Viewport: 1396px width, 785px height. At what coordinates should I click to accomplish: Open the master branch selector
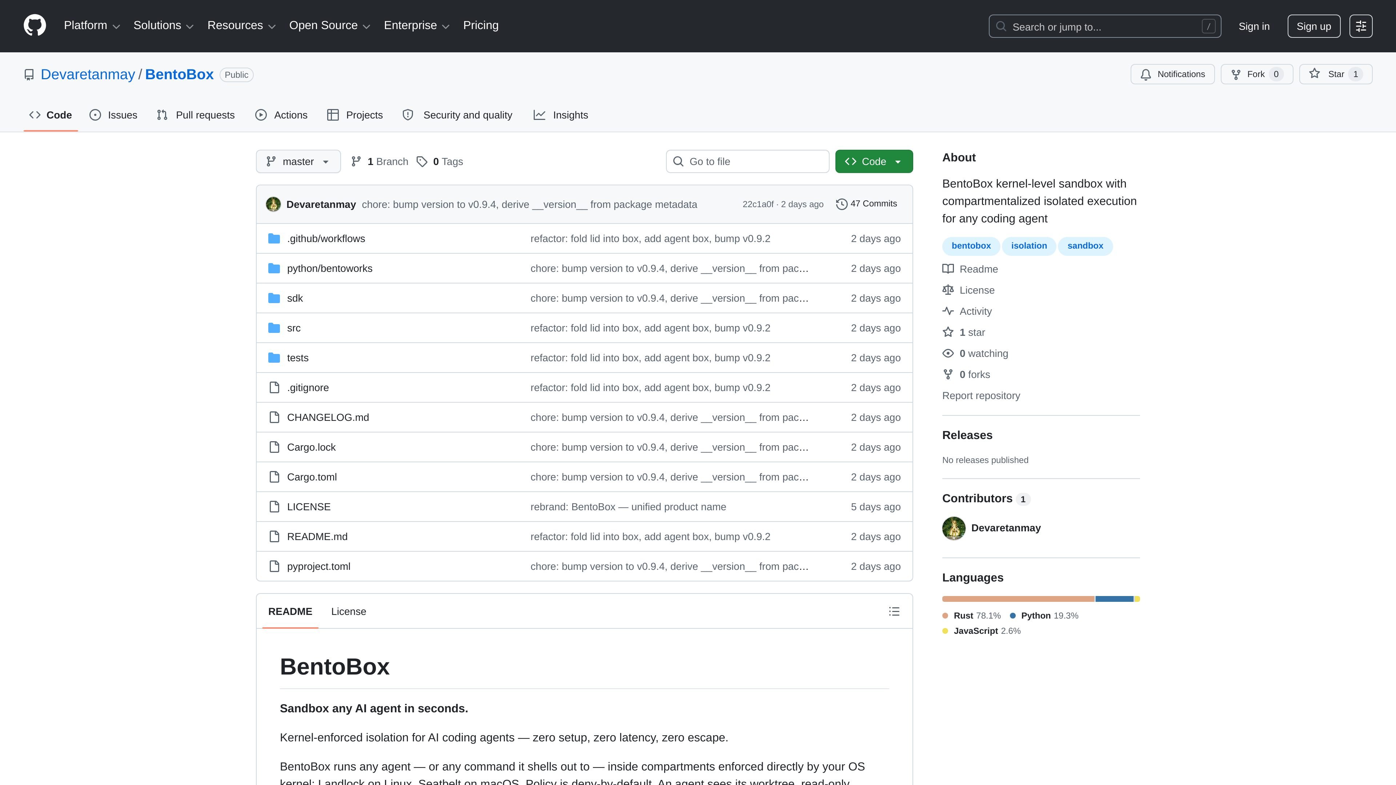pos(298,161)
